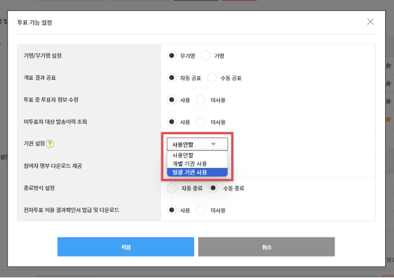Set 투표 중 투표자 정보 수정 to 미사용
This screenshot has height=278, width=394.
click(200, 100)
